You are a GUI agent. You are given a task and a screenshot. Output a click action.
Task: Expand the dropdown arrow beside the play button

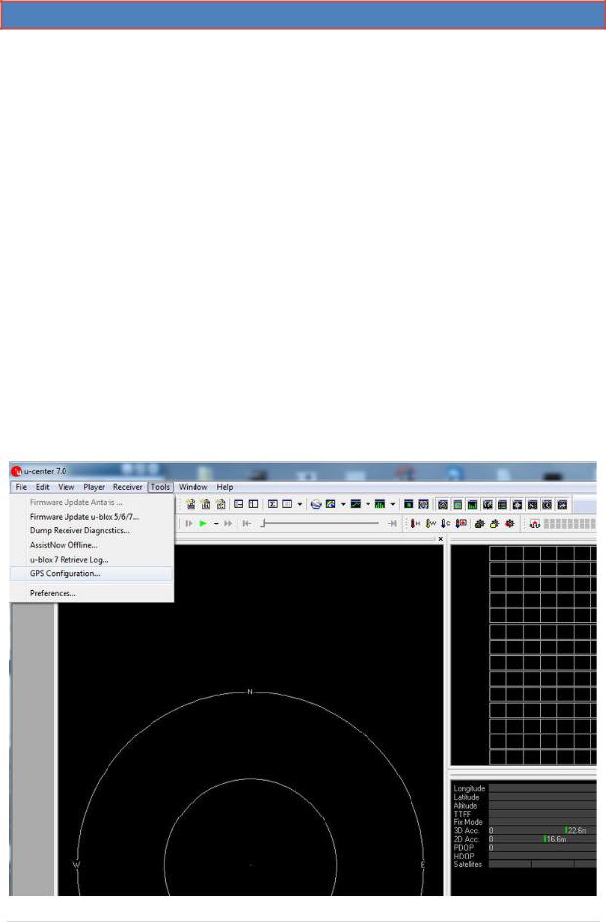[216, 524]
